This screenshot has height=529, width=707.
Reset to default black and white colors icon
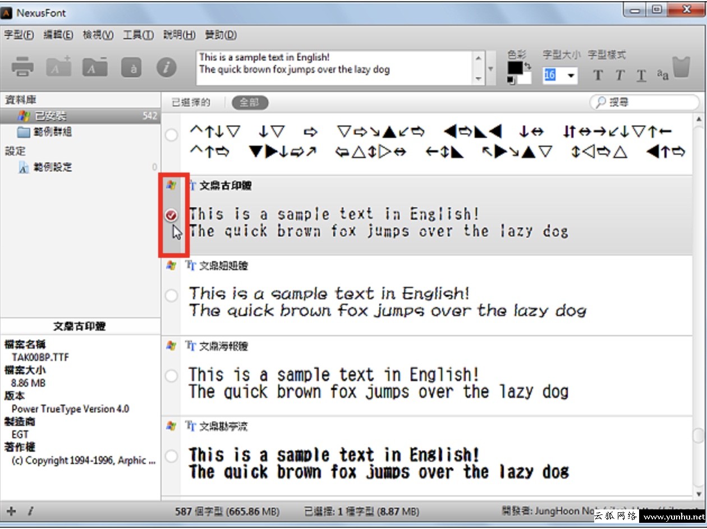(510, 81)
